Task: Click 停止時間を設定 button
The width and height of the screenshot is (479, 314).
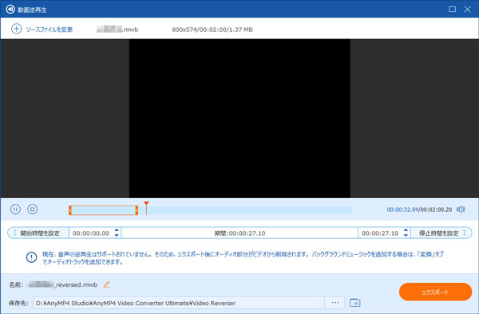Action: tap(441, 233)
